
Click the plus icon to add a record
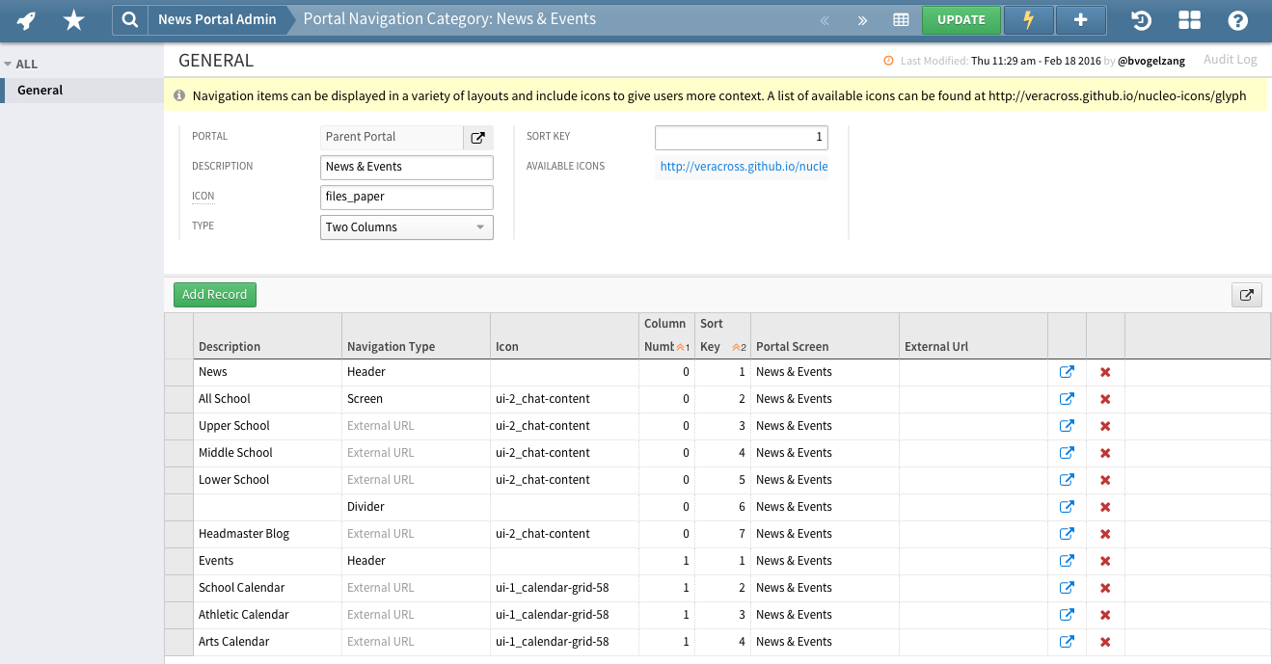pos(1080,19)
